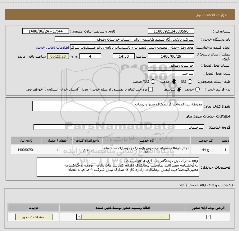Click the اطلاعات خدمات مورد نیاز heading
Viewport: 239px width, 231px height.
click(x=208, y=116)
